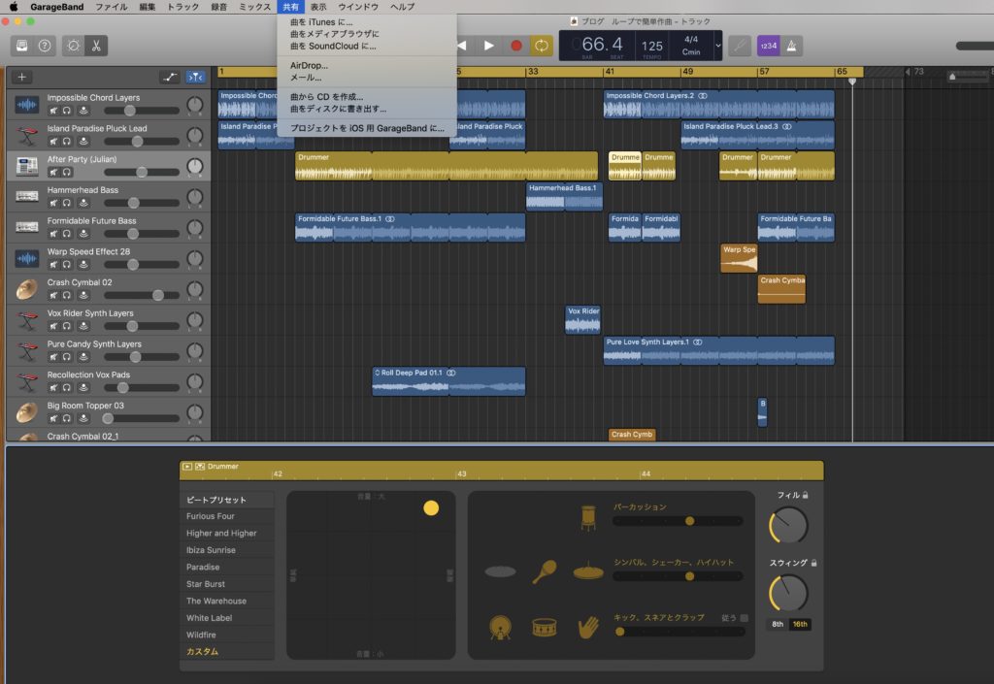Mute the Warp Speed Effect 28 track
994x684 pixels.
[x=53, y=265]
